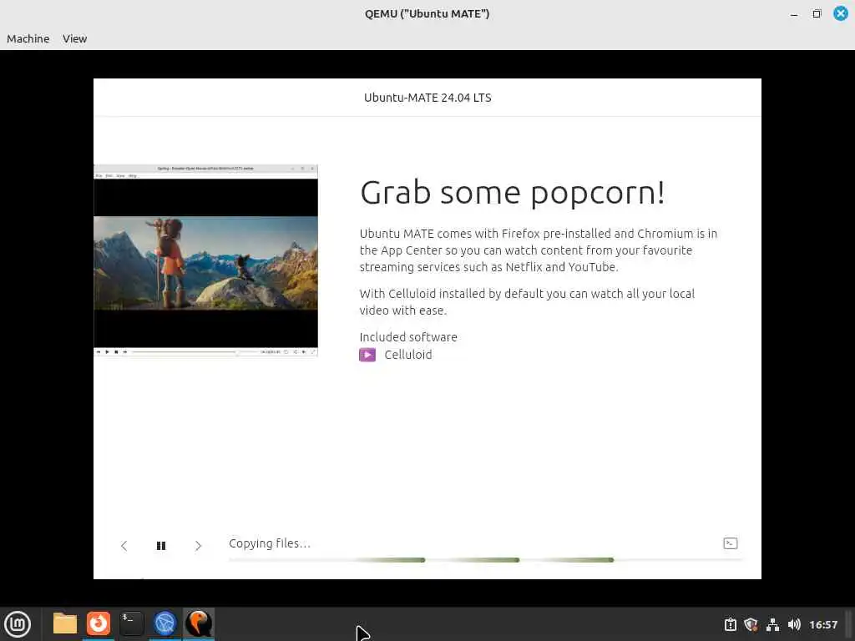Open the Linux Mint start menu
Image resolution: width=855 pixels, height=641 pixels.
pos(18,624)
